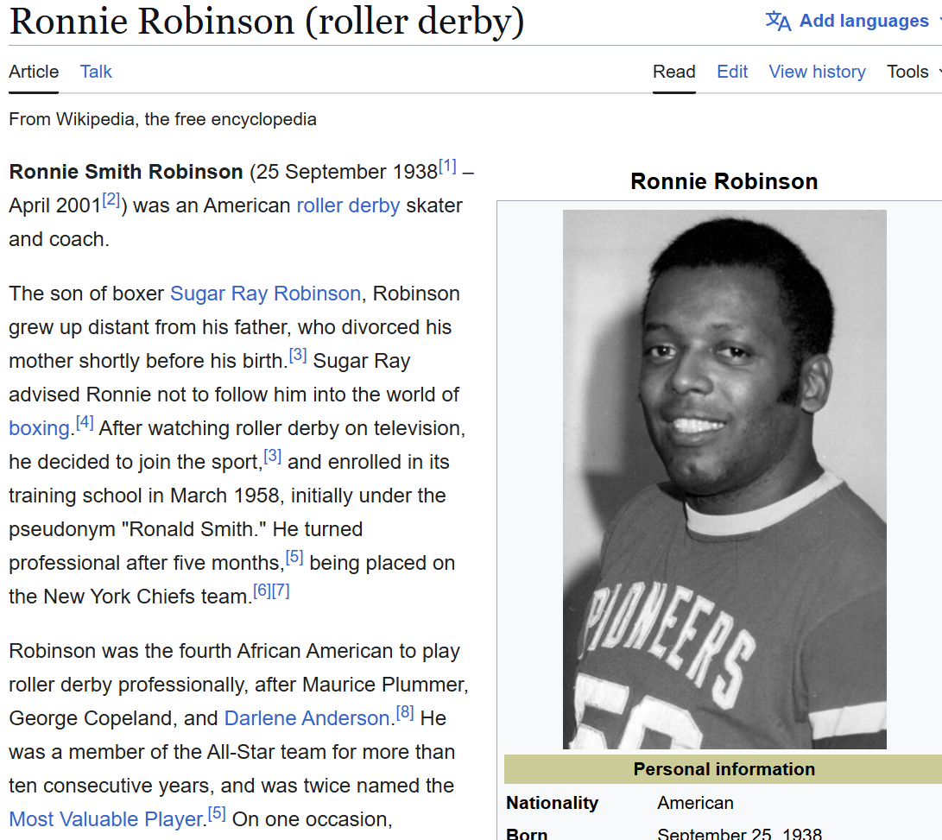Click the Edit tab

[732, 72]
